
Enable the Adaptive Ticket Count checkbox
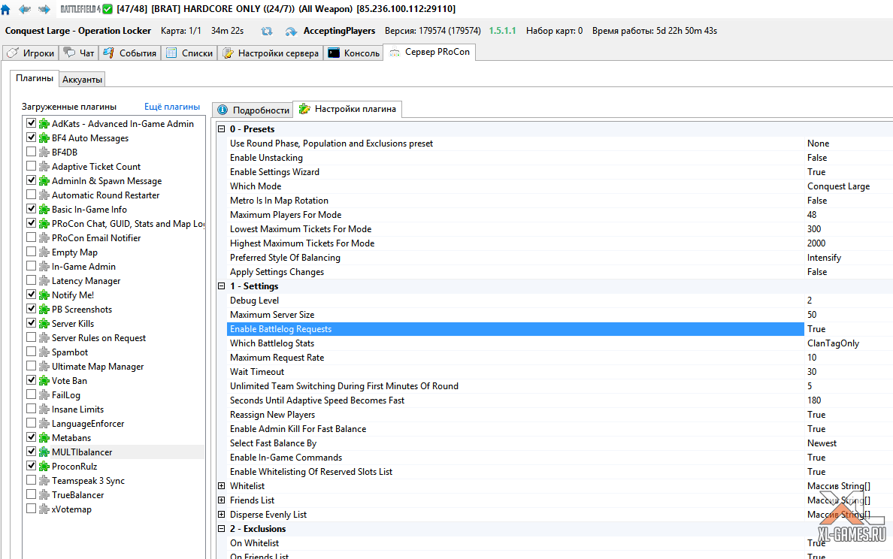click(x=32, y=165)
